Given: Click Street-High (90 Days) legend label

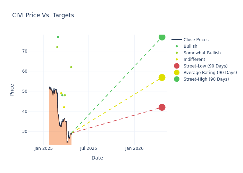Looking at the screenshot, I should tap(206, 79).
